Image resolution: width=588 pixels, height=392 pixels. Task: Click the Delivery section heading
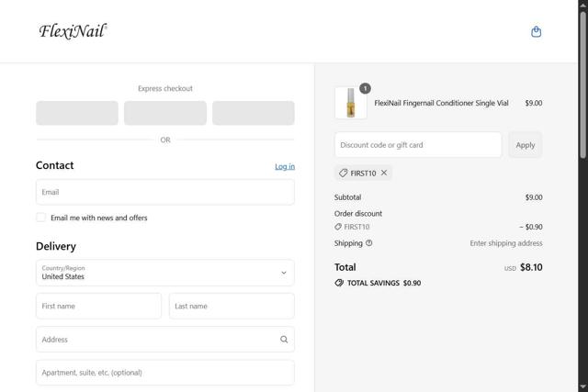(56, 246)
